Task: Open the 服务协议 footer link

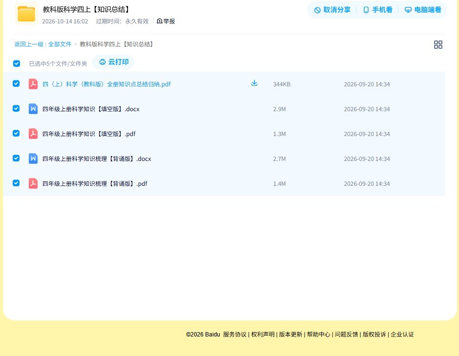Action: 235,335
